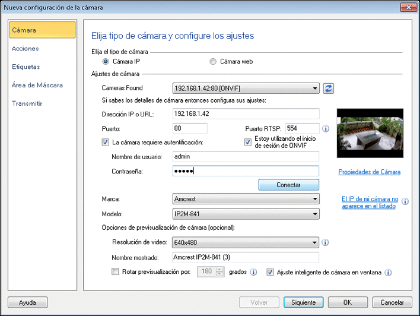Enable Rotar previsualización checkbox
Image resolution: width=420 pixels, height=316 pixels.
(x=116, y=273)
